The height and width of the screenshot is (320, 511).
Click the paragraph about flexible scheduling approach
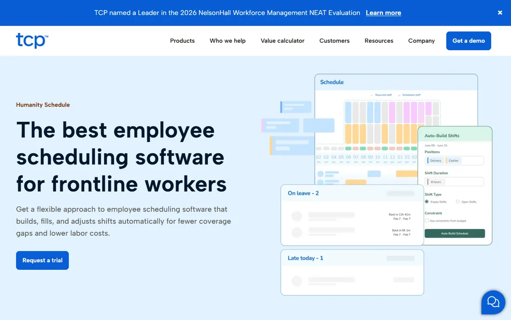(124, 221)
